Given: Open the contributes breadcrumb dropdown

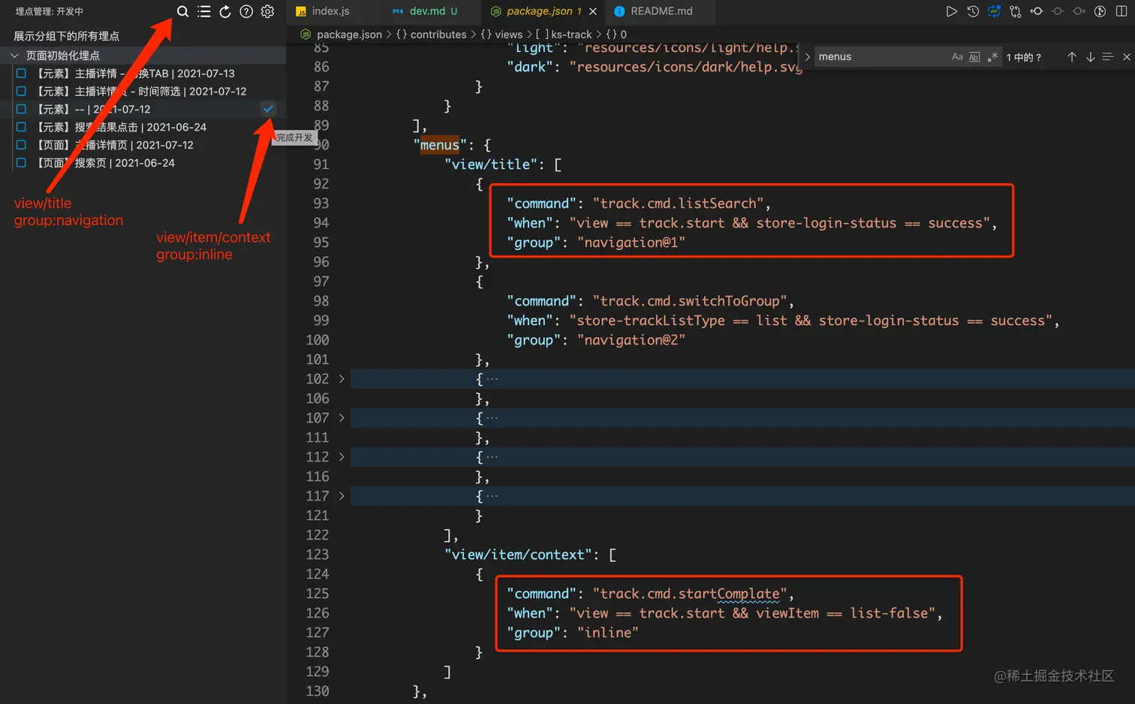Looking at the screenshot, I should pyautogui.click(x=431, y=35).
